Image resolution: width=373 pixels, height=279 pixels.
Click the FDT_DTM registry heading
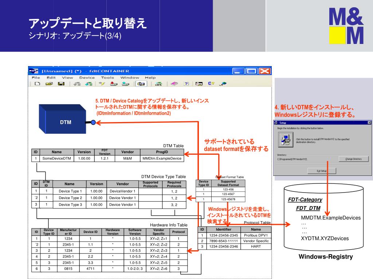tap(308, 208)
